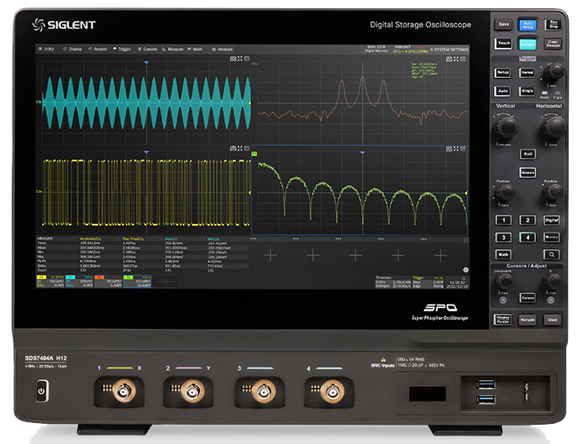
Task: Tap the Memory button
Action: [552, 238]
